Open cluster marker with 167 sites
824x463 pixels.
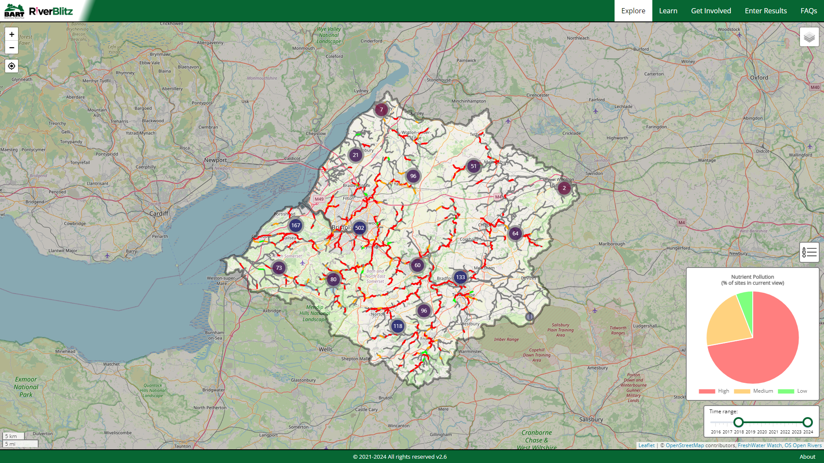pos(296,225)
